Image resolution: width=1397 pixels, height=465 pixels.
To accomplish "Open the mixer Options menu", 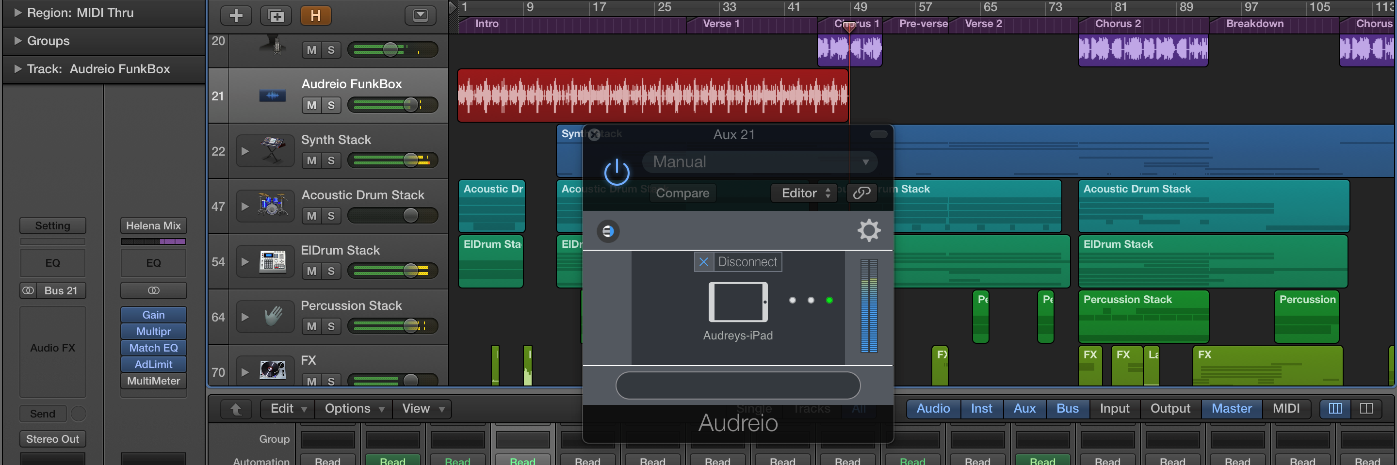I will [354, 409].
